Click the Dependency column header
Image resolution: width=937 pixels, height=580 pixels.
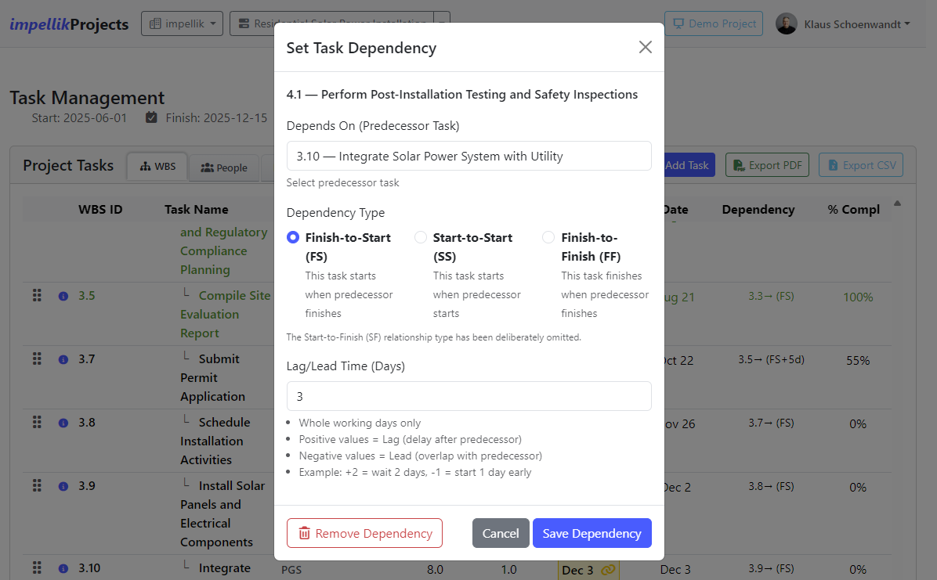point(758,209)
